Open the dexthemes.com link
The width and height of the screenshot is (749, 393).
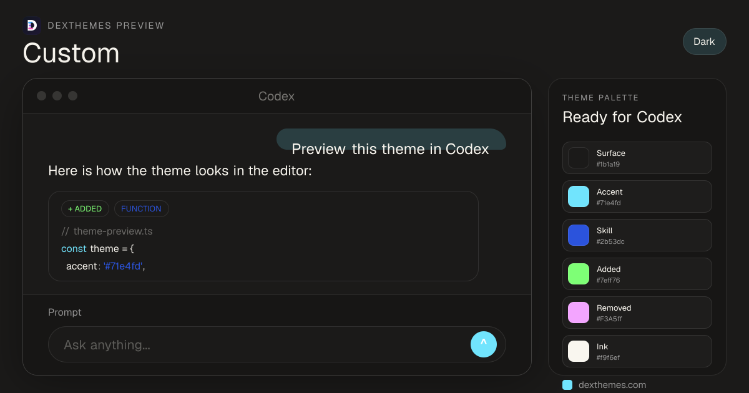tap(612, 385)
